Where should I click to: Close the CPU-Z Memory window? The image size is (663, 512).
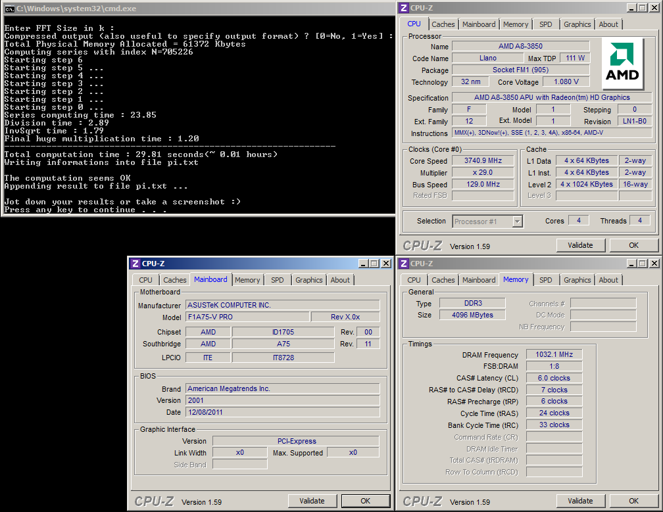coord(654,264)
